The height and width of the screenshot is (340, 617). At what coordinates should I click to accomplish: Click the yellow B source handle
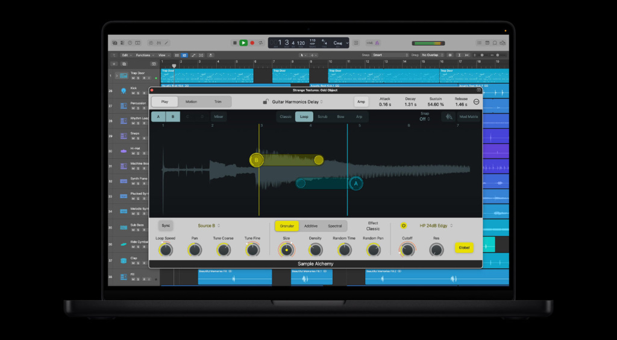(257, 160)
